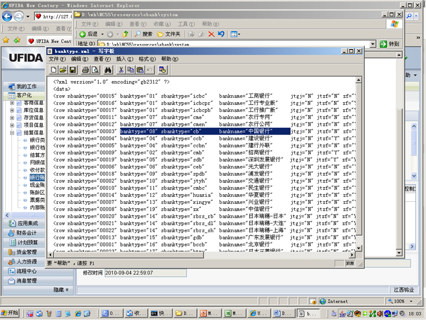Click the Excel taskbar button

[x=234, y=313]
